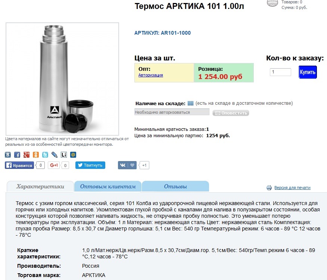Switch to the Отзывы tab
The image size is (327, 280).
175,186
